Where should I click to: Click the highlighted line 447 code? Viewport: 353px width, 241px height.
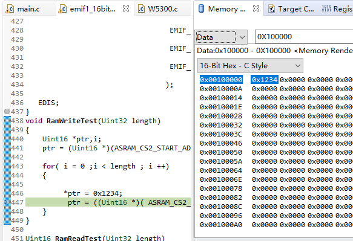[108, 202]
